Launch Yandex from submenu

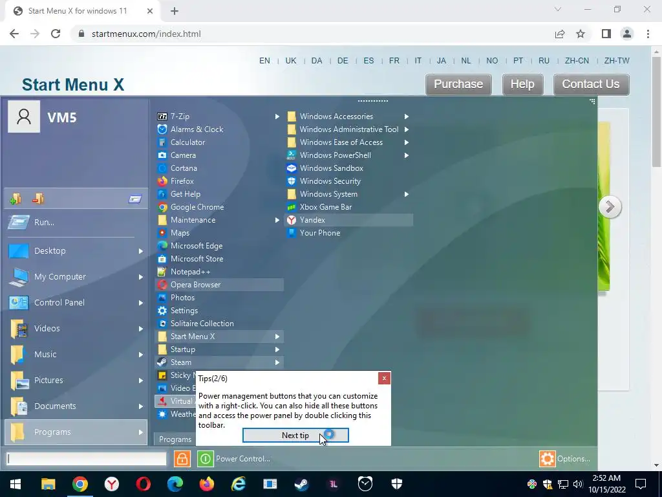click(348, 220)
